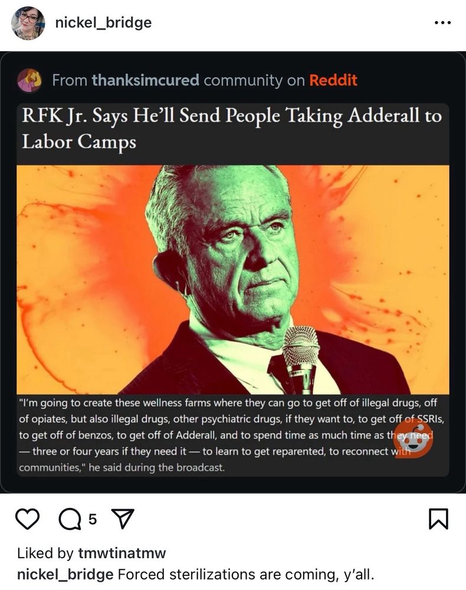Like the post with the heart icon
Screen dimensions: 466x590
pyautogui.click(x=28, y=519)
